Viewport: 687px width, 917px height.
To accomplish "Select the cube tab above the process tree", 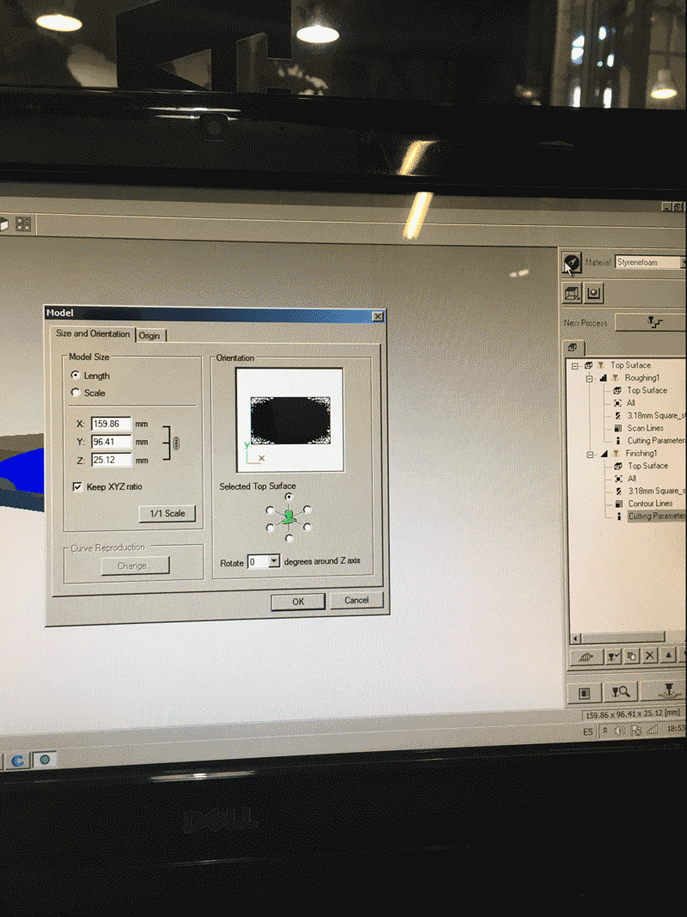I will 573,347.
